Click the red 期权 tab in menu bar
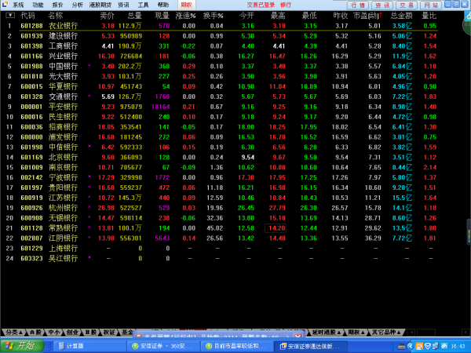 click(187, 5)
